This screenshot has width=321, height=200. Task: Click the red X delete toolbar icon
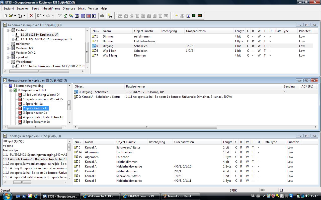[31, 16]
